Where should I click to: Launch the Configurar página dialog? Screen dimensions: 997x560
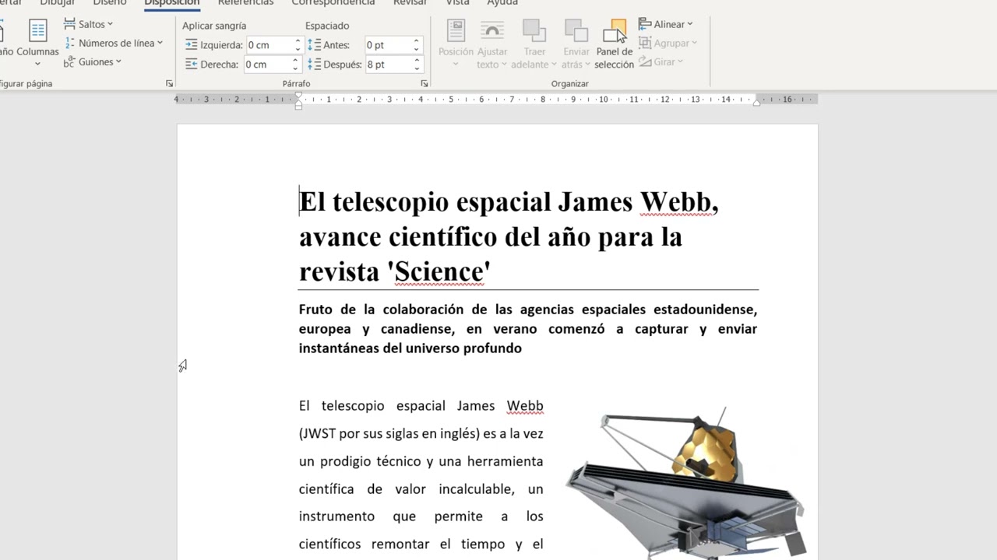click(170, 83)
